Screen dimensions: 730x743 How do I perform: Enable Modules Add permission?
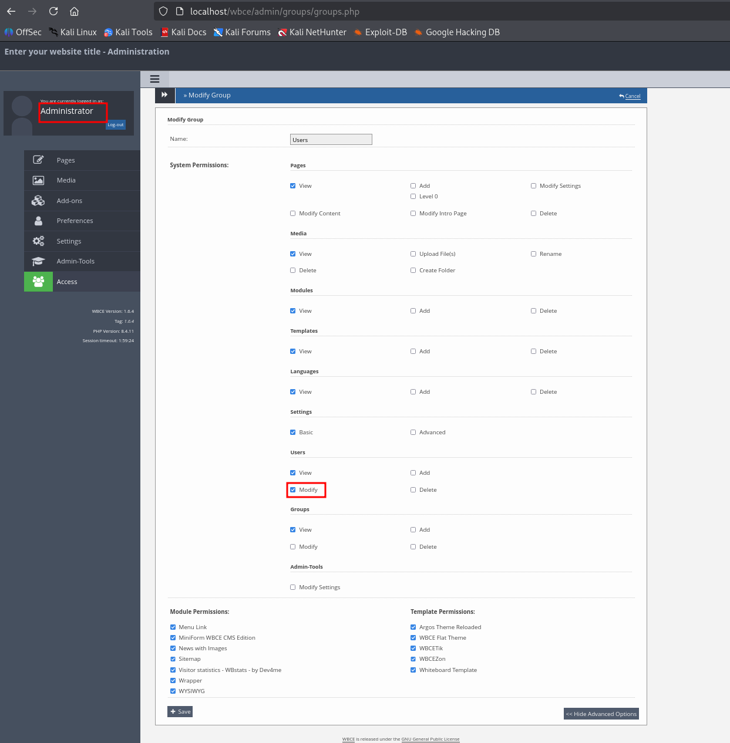[413, 310]
